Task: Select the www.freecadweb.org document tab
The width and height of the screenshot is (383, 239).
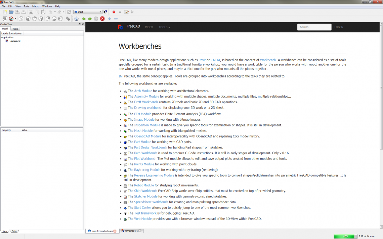Action: click(x=102, y=231)
